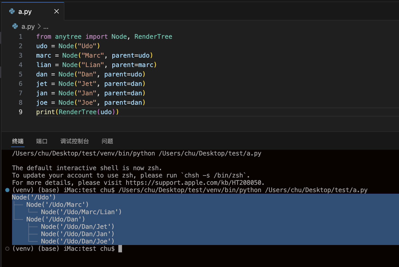Click the anytree module name in import line

click(x=68, y=37)
